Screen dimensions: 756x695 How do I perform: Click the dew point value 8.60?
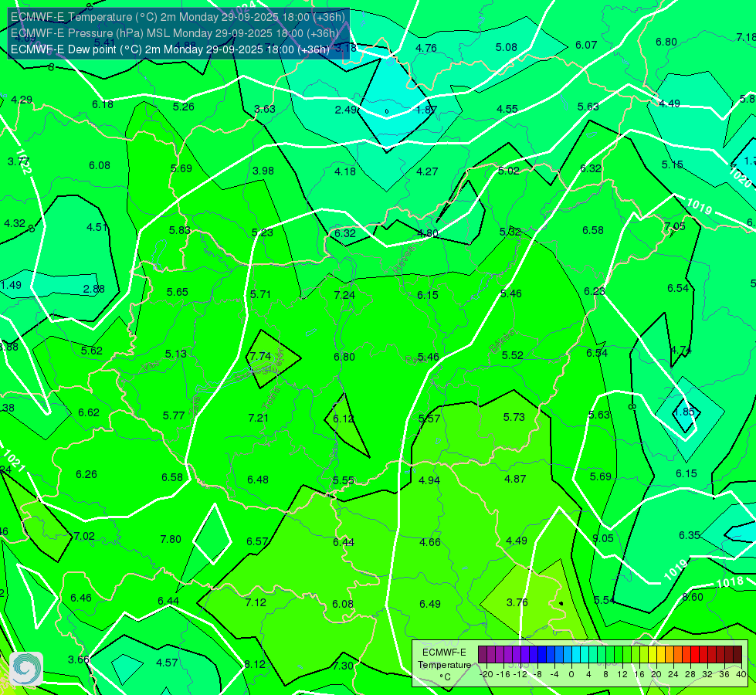tap(693, 597)
